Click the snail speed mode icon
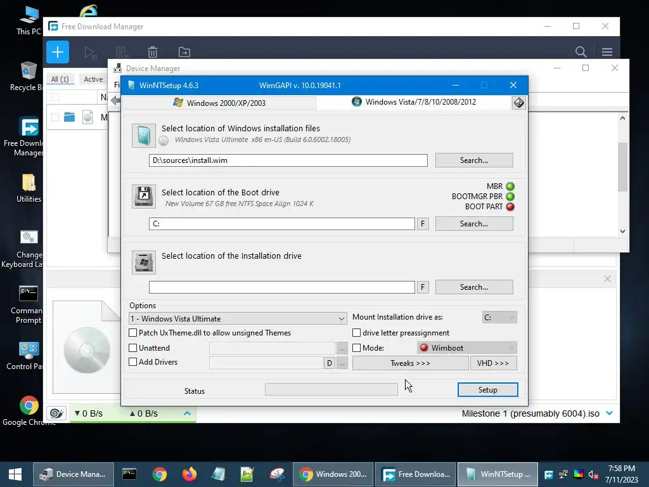This screenshot has width=649, height=487. (x=56, y=413)
